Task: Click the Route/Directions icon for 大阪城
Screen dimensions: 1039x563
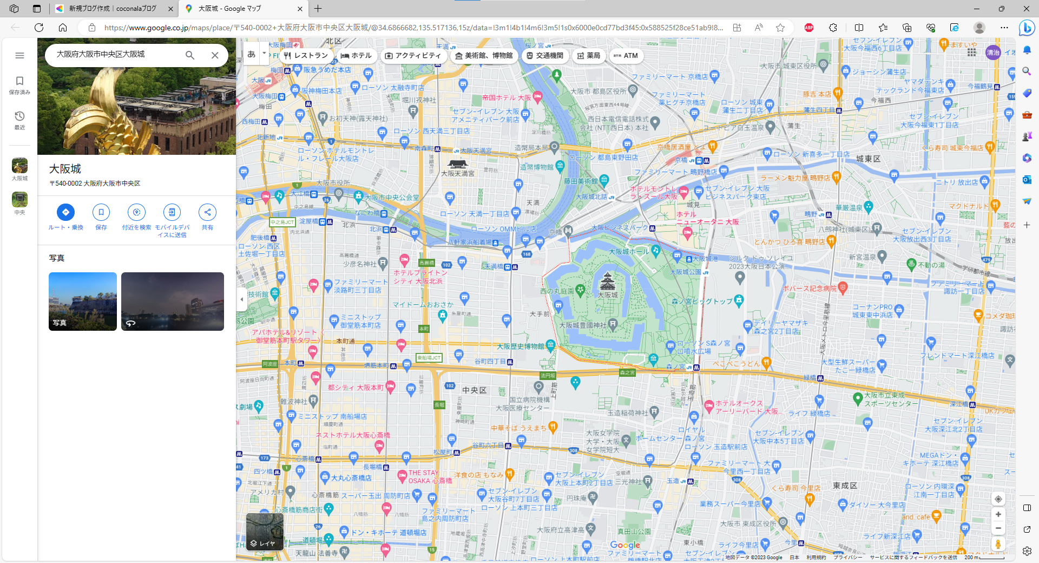Action: click(x=65, y=212)
